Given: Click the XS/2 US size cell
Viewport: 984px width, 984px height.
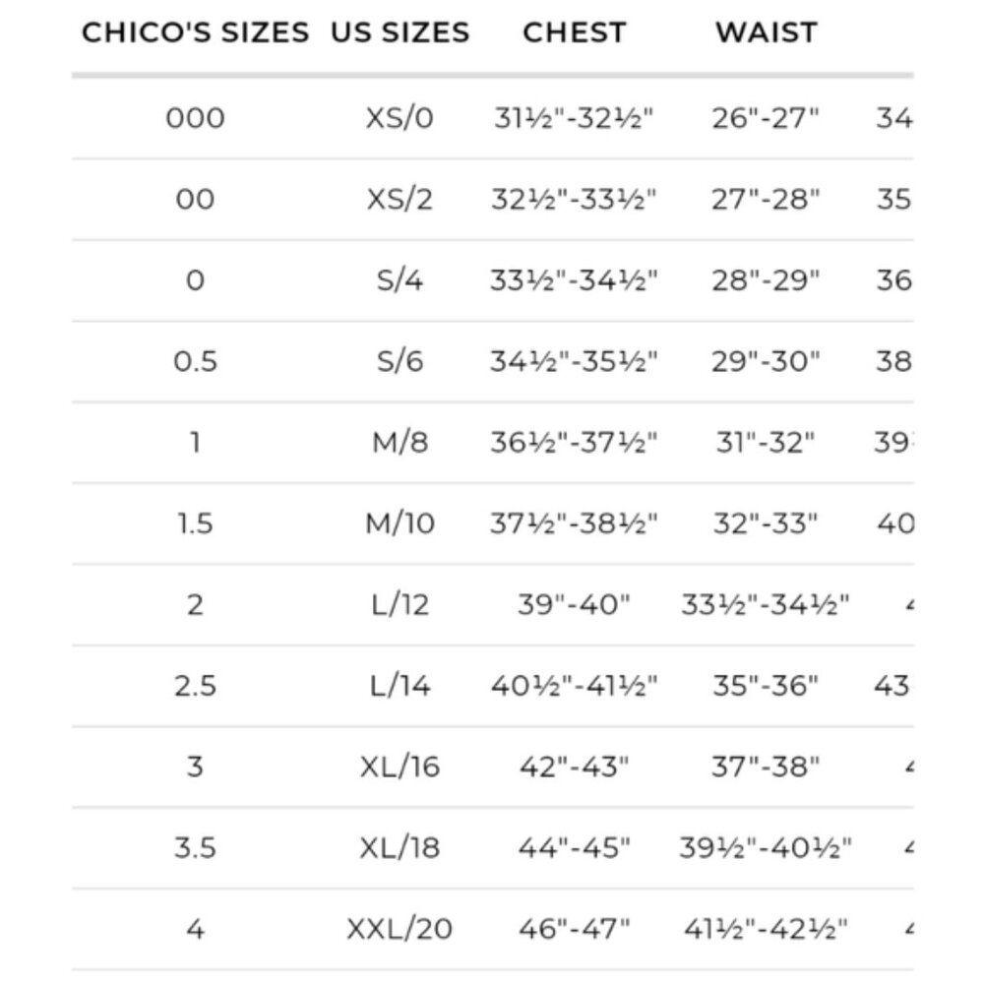Looking at the screenshot, I should click(400, 200).
